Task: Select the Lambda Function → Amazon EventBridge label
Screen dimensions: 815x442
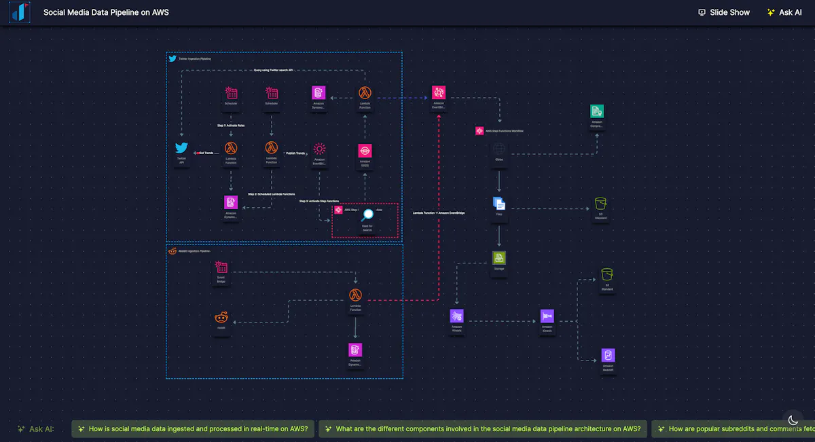Action: coord(439,213)
